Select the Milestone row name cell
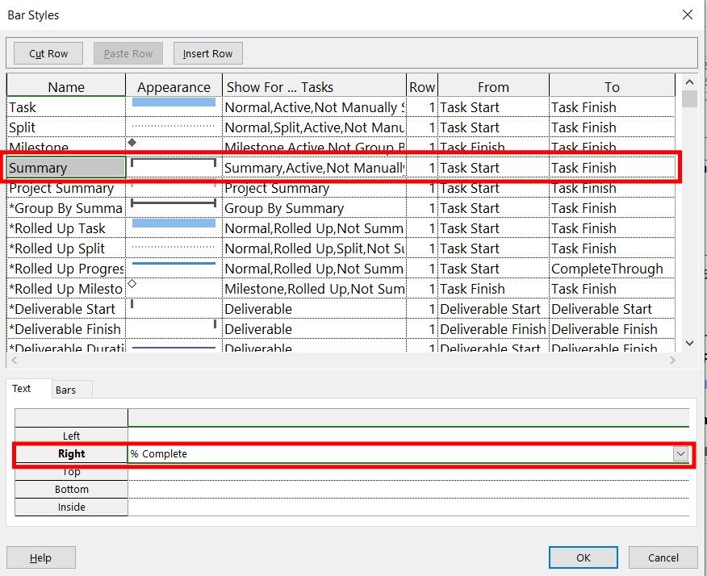The width and height of the screenshot is (707, 576). pos(66,148)
